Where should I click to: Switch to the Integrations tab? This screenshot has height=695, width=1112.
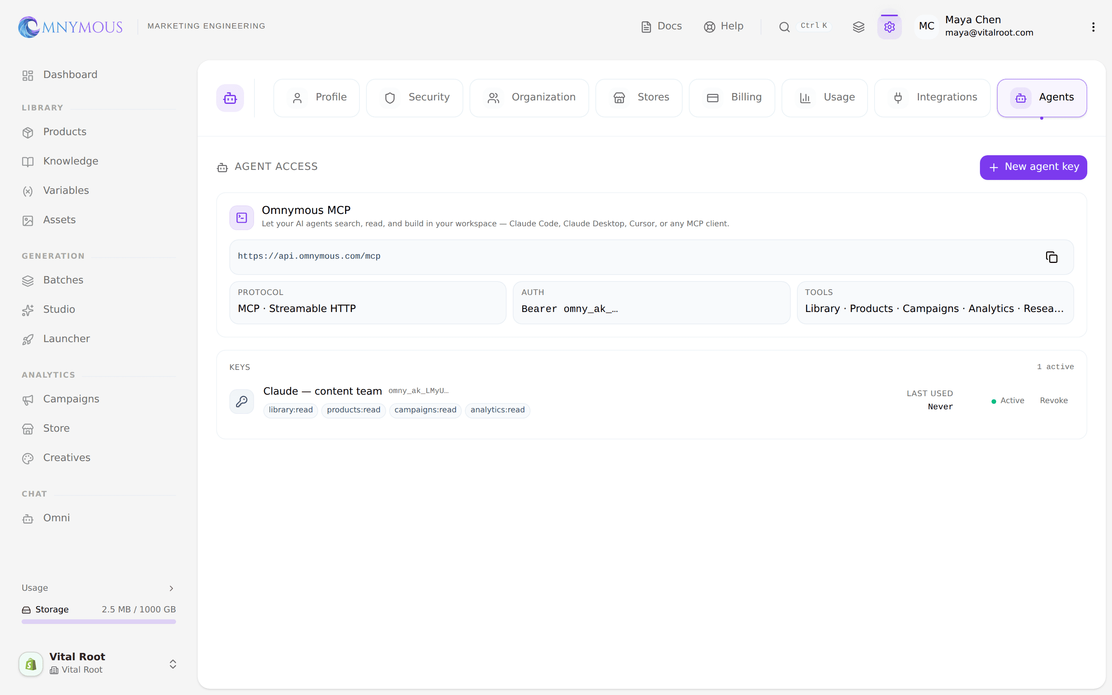(x=932, y=98)
